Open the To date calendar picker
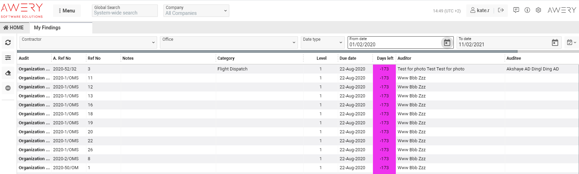The height and width of the screenshot is (174, 579). pyautogui.click(x=555, y=42)
